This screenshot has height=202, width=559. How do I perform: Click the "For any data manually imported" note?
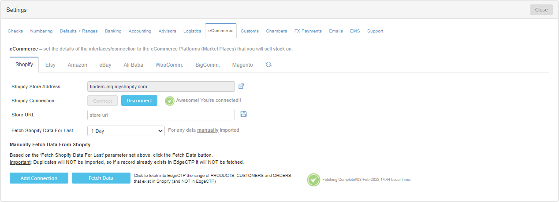click(204, 130)
